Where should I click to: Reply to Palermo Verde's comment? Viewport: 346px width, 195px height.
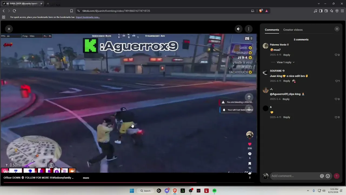pyautogui.click(x=287, y=55)
